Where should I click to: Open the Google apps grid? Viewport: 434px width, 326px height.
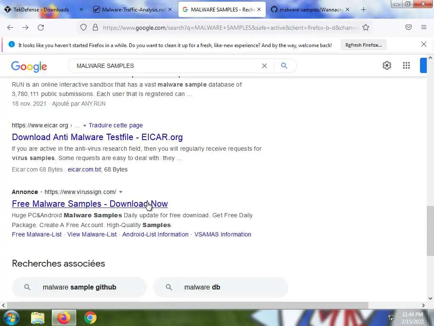coord(406,65)
